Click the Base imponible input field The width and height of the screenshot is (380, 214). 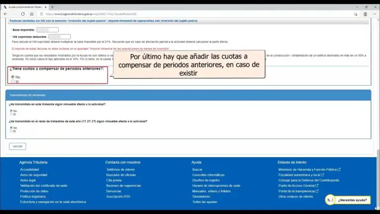point(47,30)
